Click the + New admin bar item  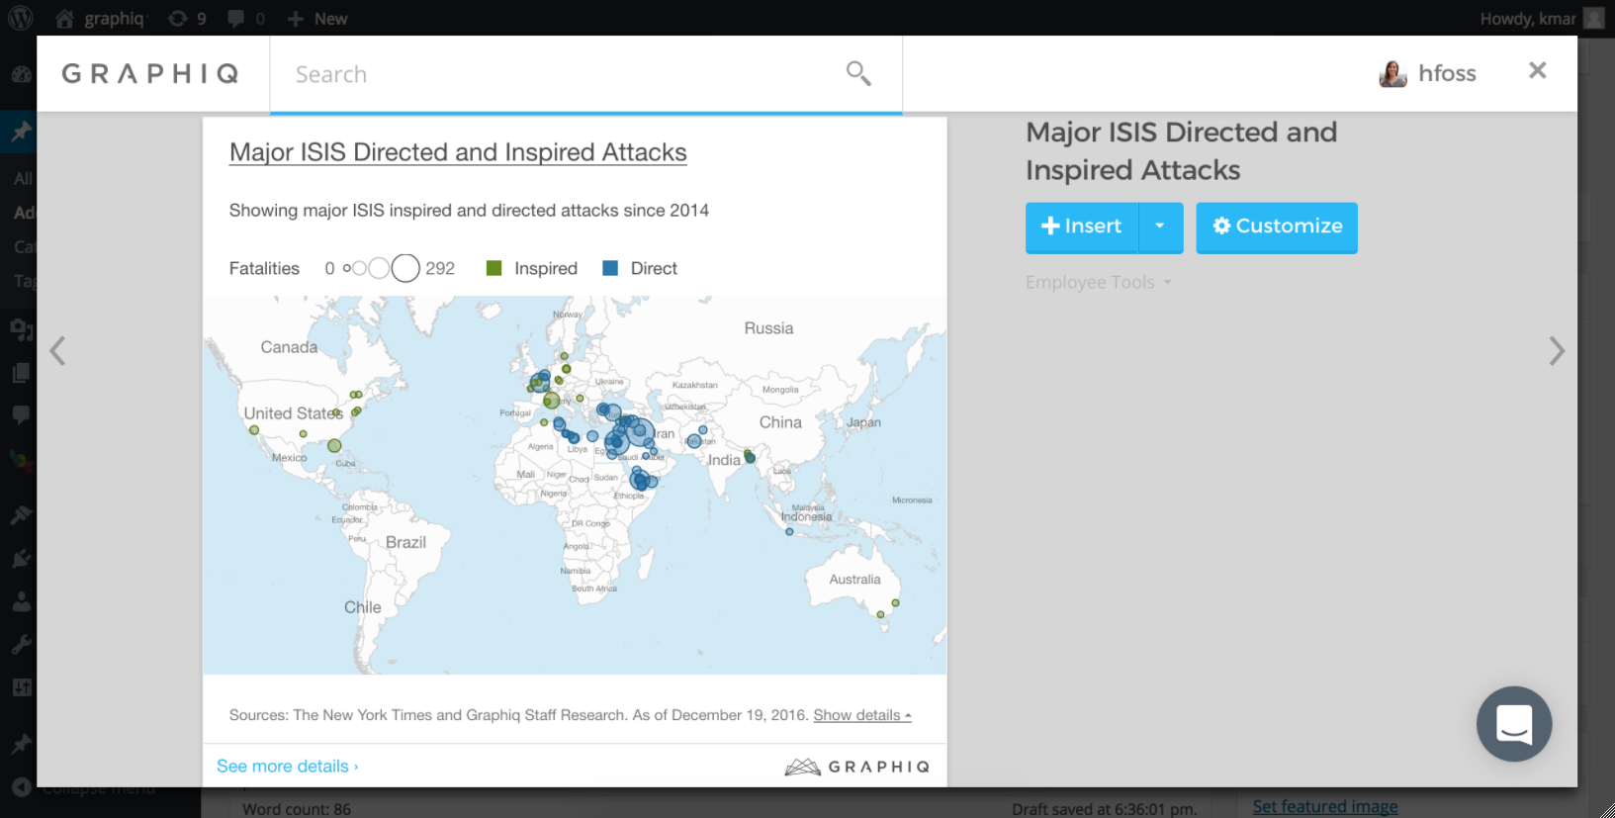316,19
